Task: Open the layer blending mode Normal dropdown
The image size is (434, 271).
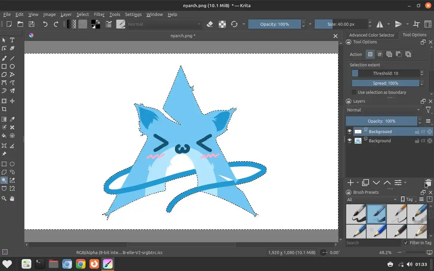Action: point(384,110)
